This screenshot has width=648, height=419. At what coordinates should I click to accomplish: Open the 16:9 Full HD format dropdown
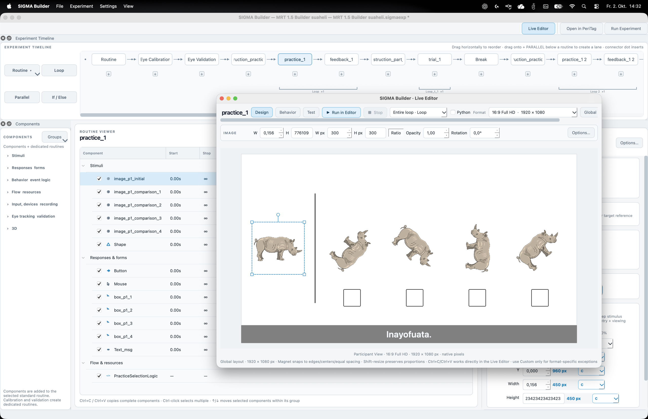[533, 112]
